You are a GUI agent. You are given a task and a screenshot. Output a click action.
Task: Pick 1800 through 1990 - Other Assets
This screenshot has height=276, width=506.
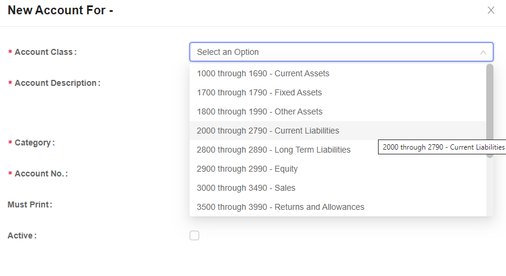(x=338, y=111)
